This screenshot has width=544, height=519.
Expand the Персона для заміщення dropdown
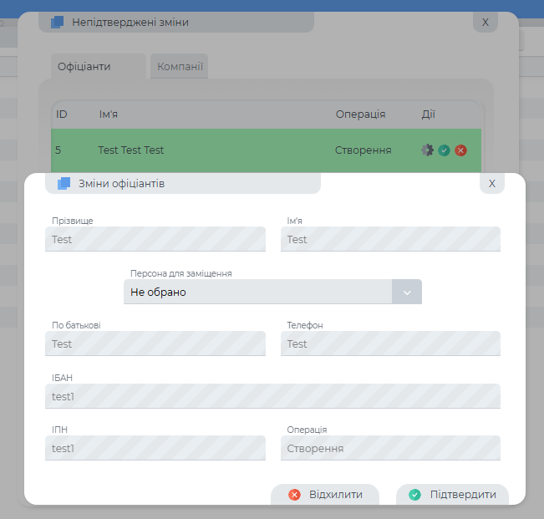point(406,293)
